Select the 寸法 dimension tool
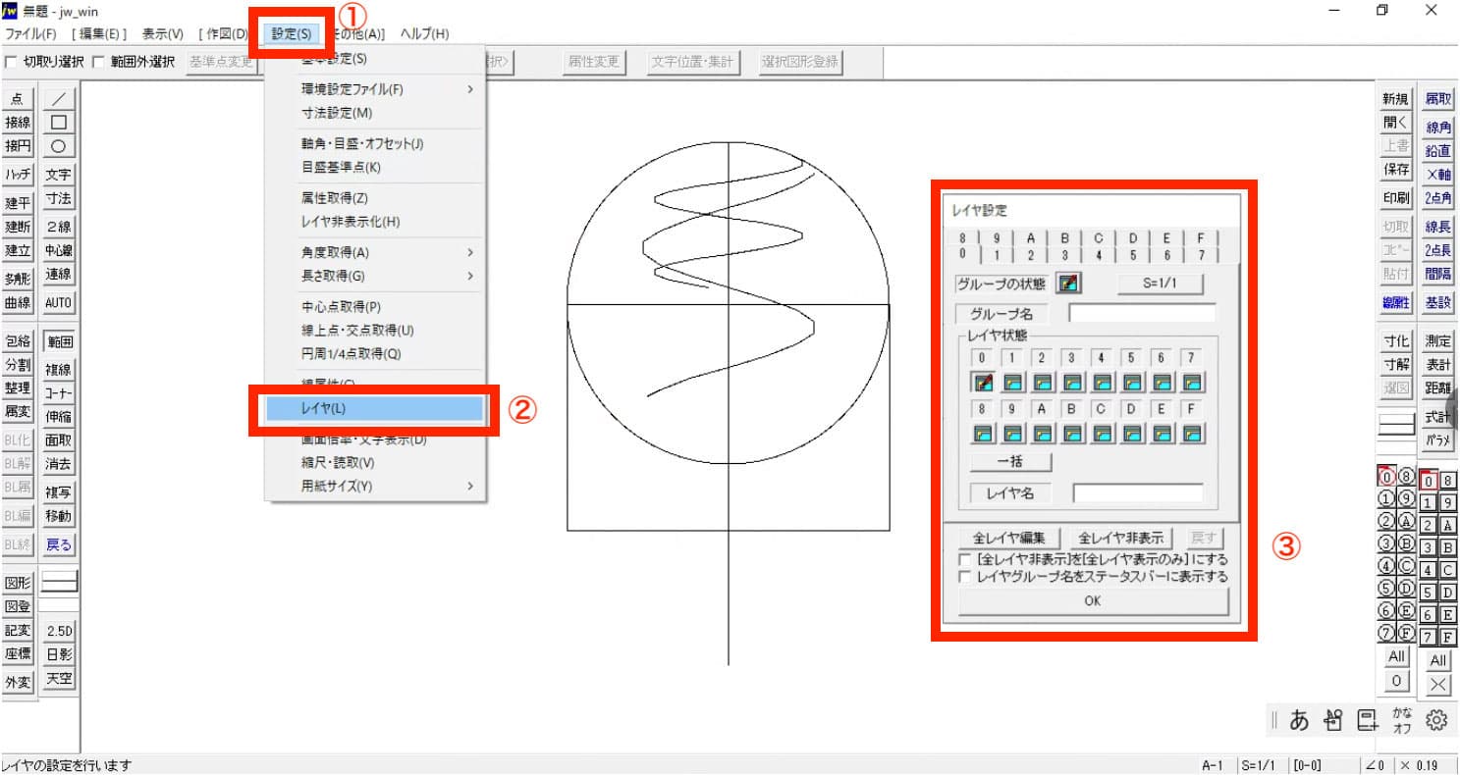The width and height of the screenshot is (1460, 775). click(59, 199)
